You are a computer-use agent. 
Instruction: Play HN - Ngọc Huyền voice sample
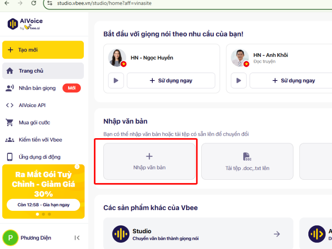click(116, 81)
